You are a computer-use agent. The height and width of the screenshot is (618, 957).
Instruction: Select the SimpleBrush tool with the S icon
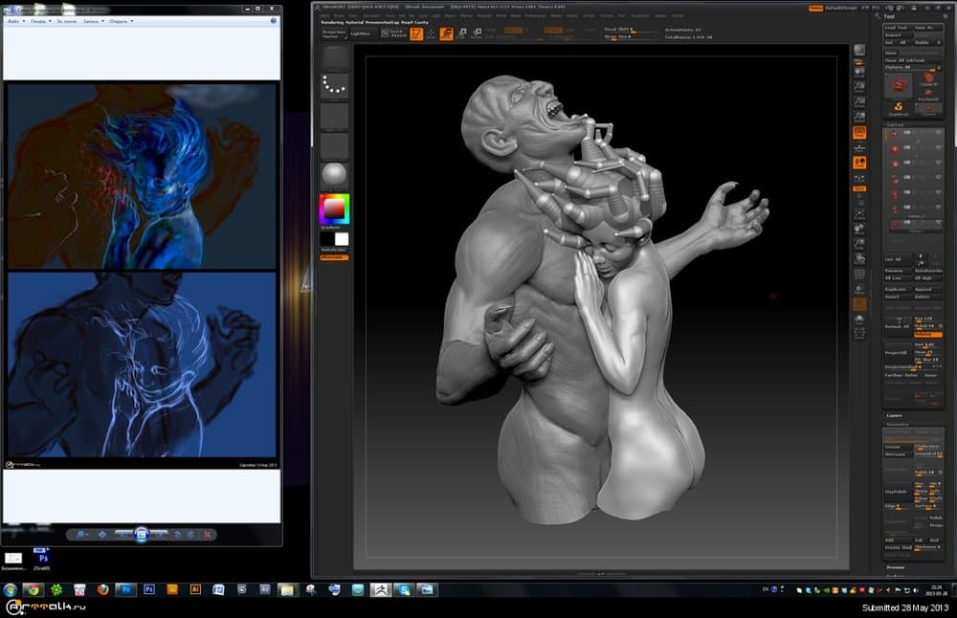click(x=899, y=108)
